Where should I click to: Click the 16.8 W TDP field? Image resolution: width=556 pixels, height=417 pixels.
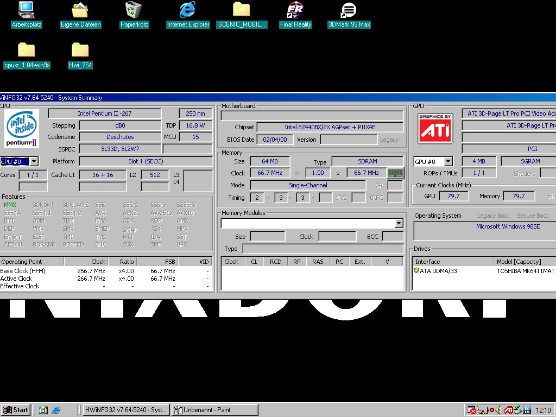coord(195,125)
